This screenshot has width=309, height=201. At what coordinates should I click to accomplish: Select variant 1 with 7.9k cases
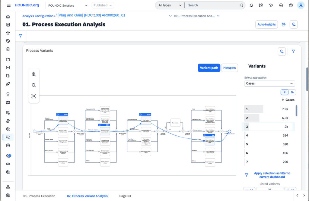(269, 109)
